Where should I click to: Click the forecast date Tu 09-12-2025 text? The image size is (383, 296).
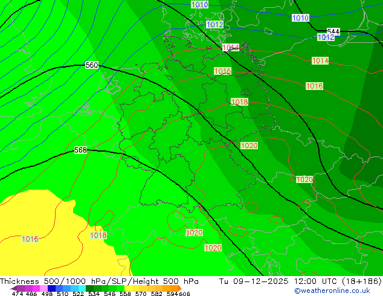pos(254,282)
